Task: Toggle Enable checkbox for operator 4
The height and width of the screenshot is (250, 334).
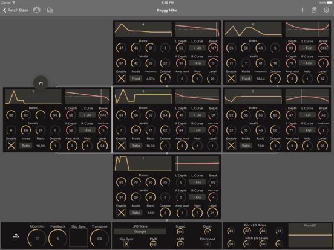Action: (121, 79)
